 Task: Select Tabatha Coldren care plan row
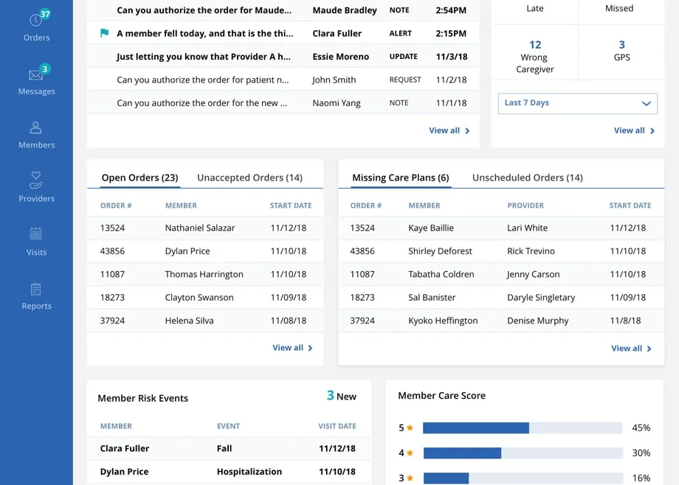click(501, 274)
